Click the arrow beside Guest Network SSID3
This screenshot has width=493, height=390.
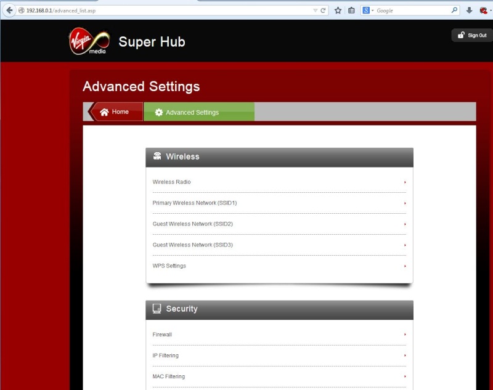(405, 245)
